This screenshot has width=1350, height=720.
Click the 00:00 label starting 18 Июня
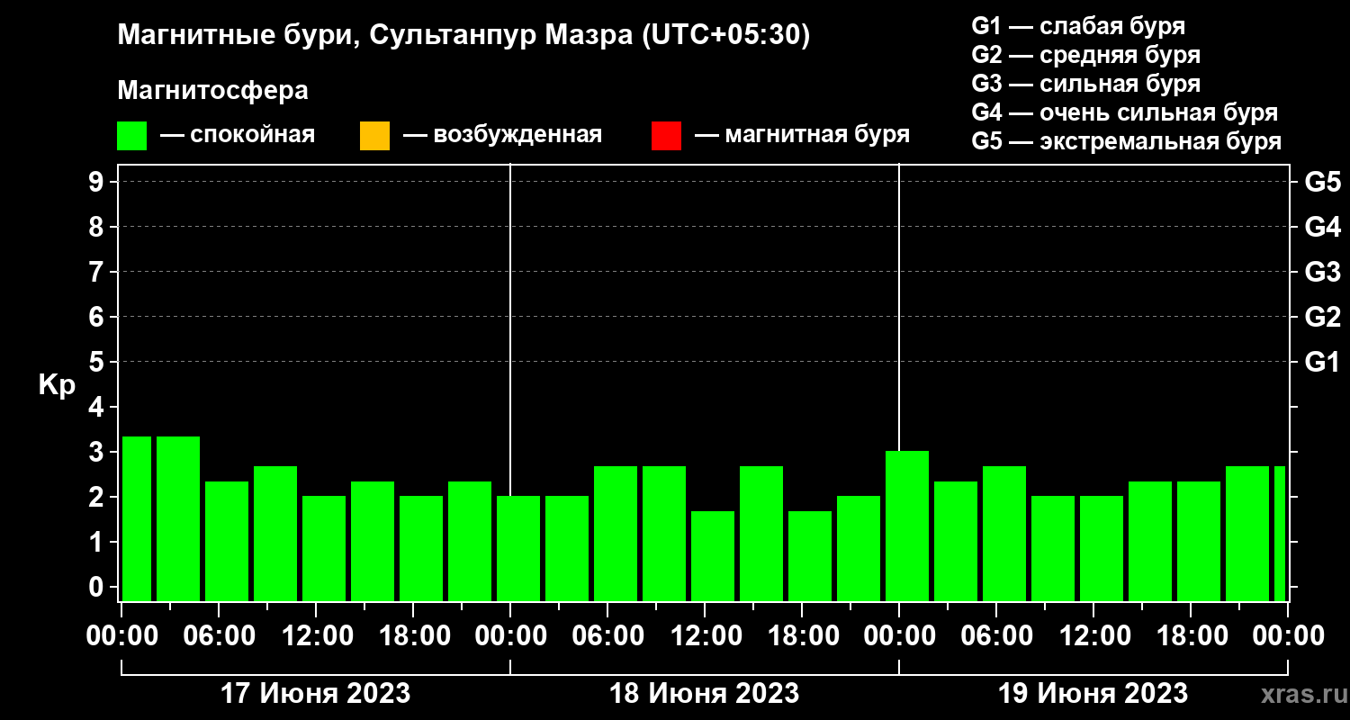[x=510, y=636]
